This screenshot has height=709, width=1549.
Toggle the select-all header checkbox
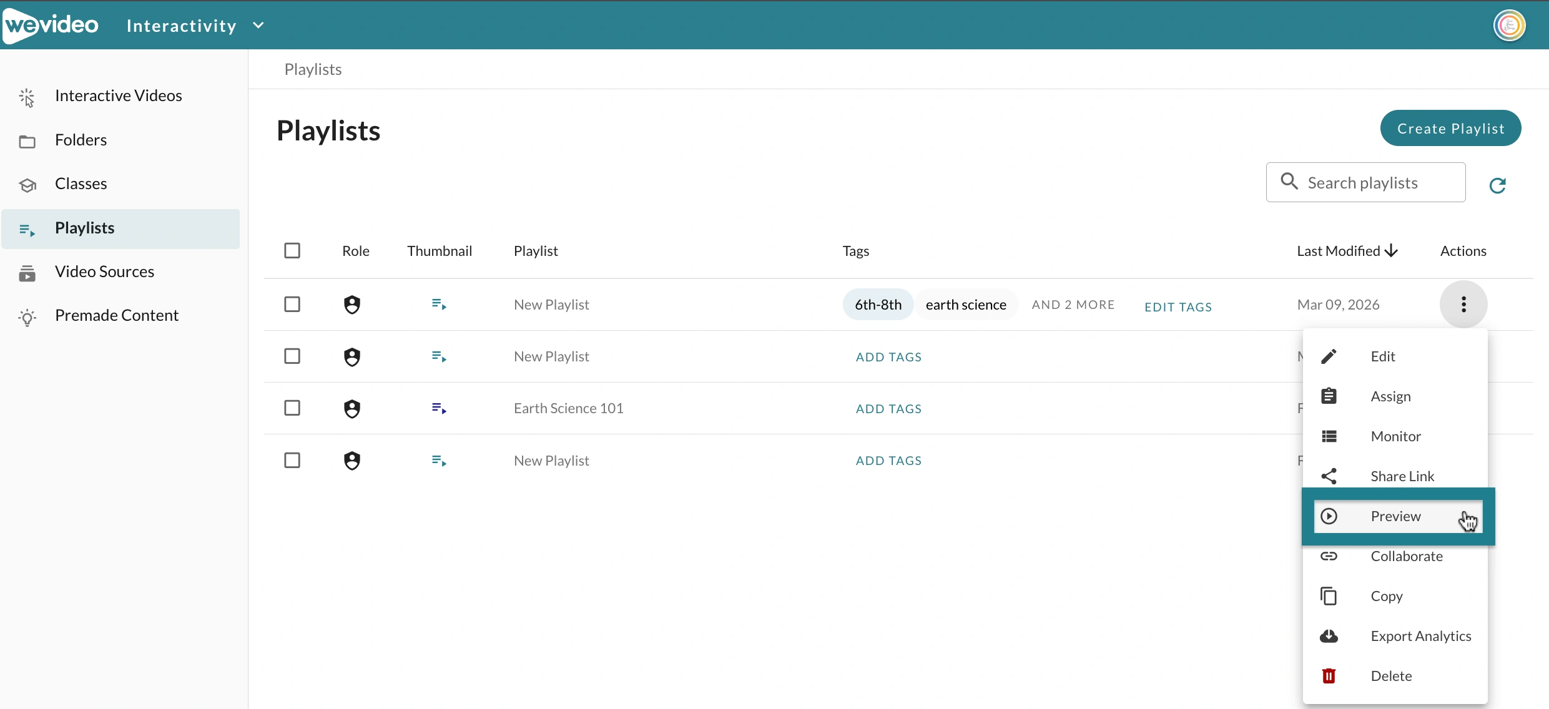point(292,250)
